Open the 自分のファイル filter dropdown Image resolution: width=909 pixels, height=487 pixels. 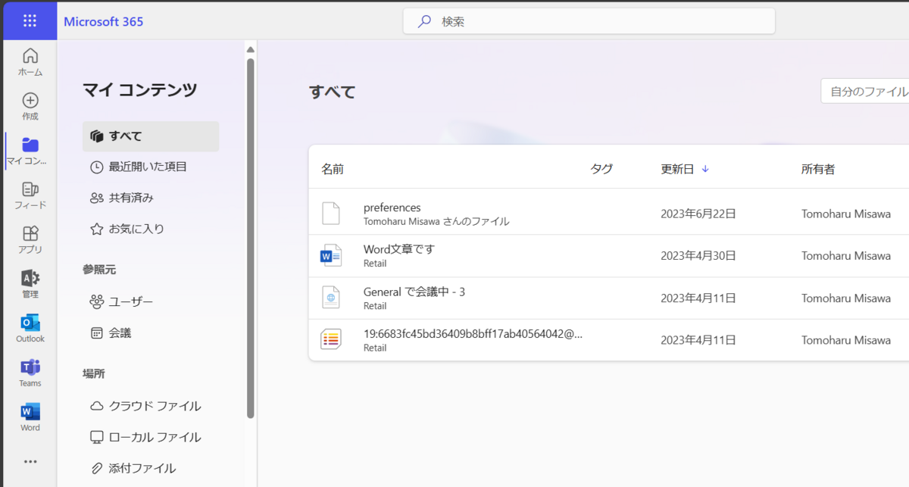(x=865, y=92)
